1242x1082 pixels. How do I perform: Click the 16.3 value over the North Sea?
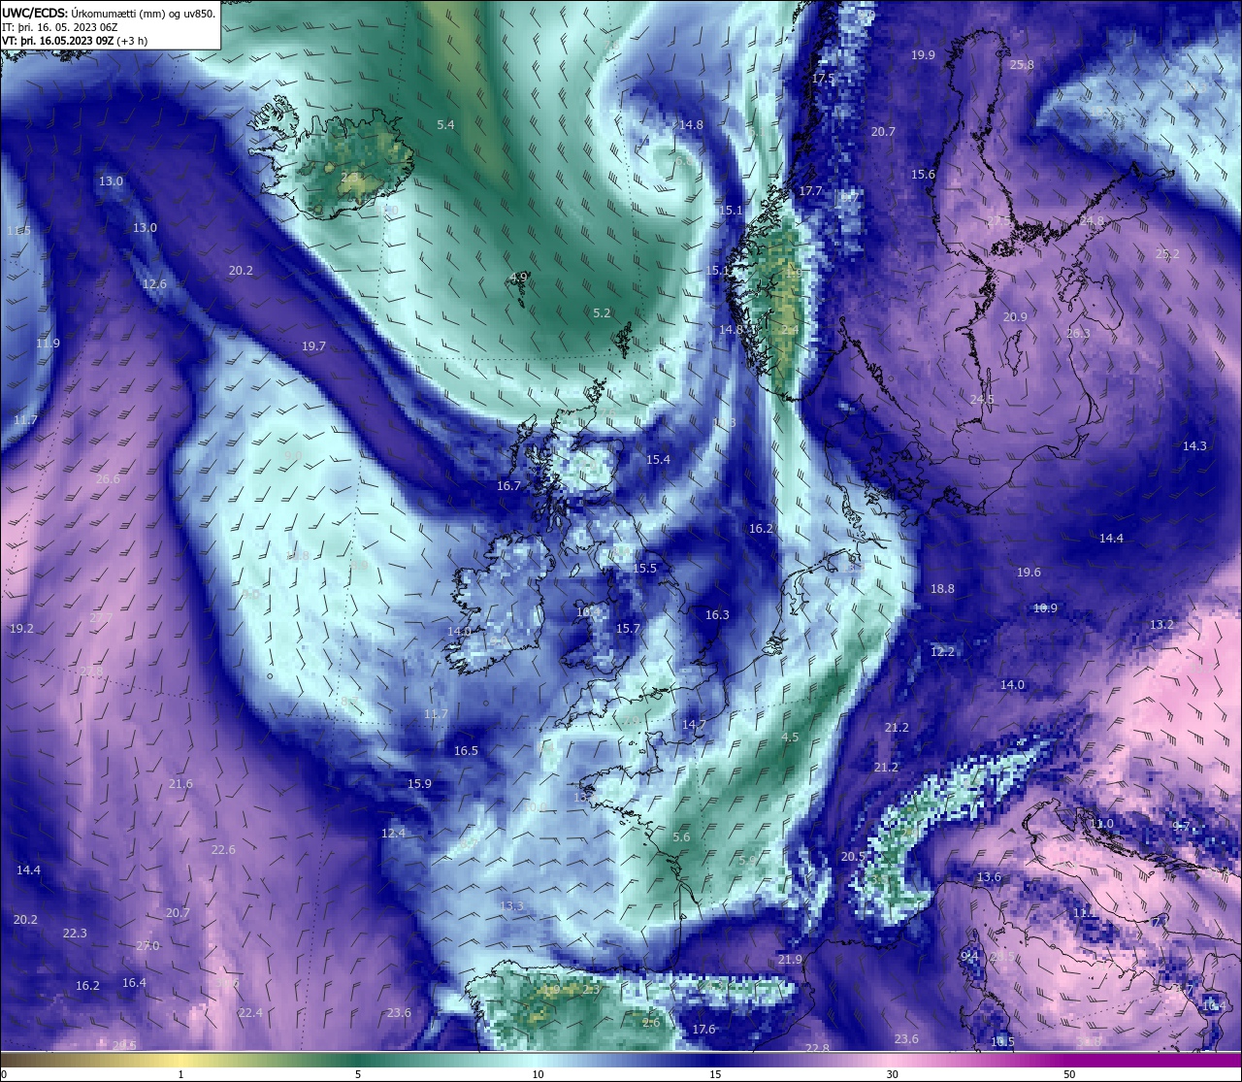click(x=717, y=615)
